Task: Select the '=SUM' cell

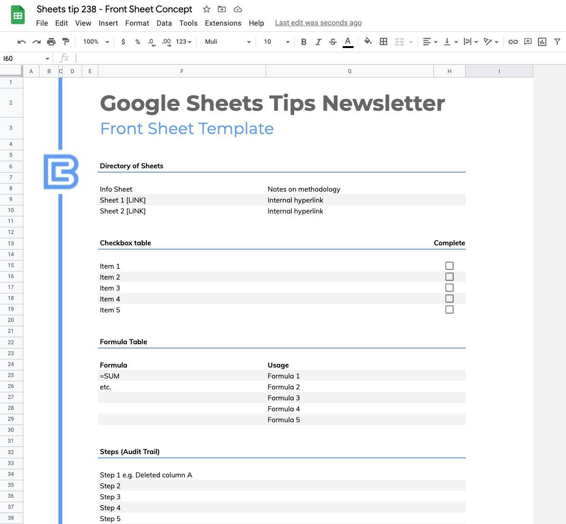Action: pos(182,376)
